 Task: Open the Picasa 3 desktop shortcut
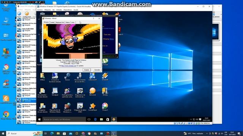coord(105,107)
